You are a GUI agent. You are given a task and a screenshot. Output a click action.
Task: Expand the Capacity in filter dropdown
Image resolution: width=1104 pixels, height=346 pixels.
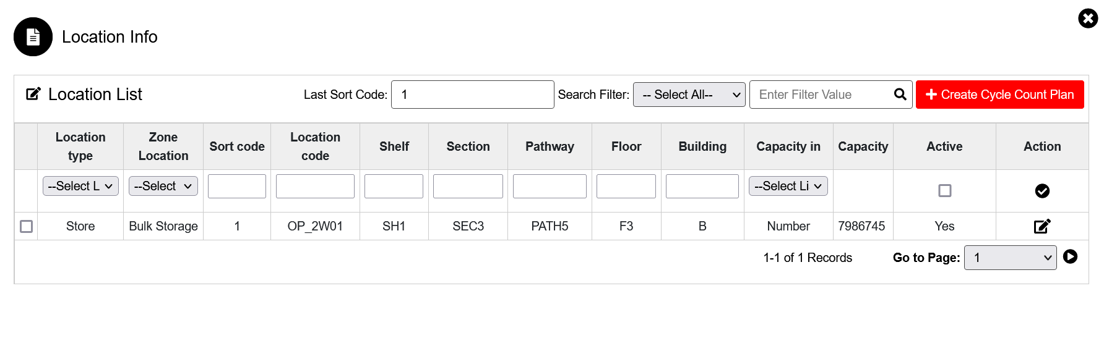[788, 186]
